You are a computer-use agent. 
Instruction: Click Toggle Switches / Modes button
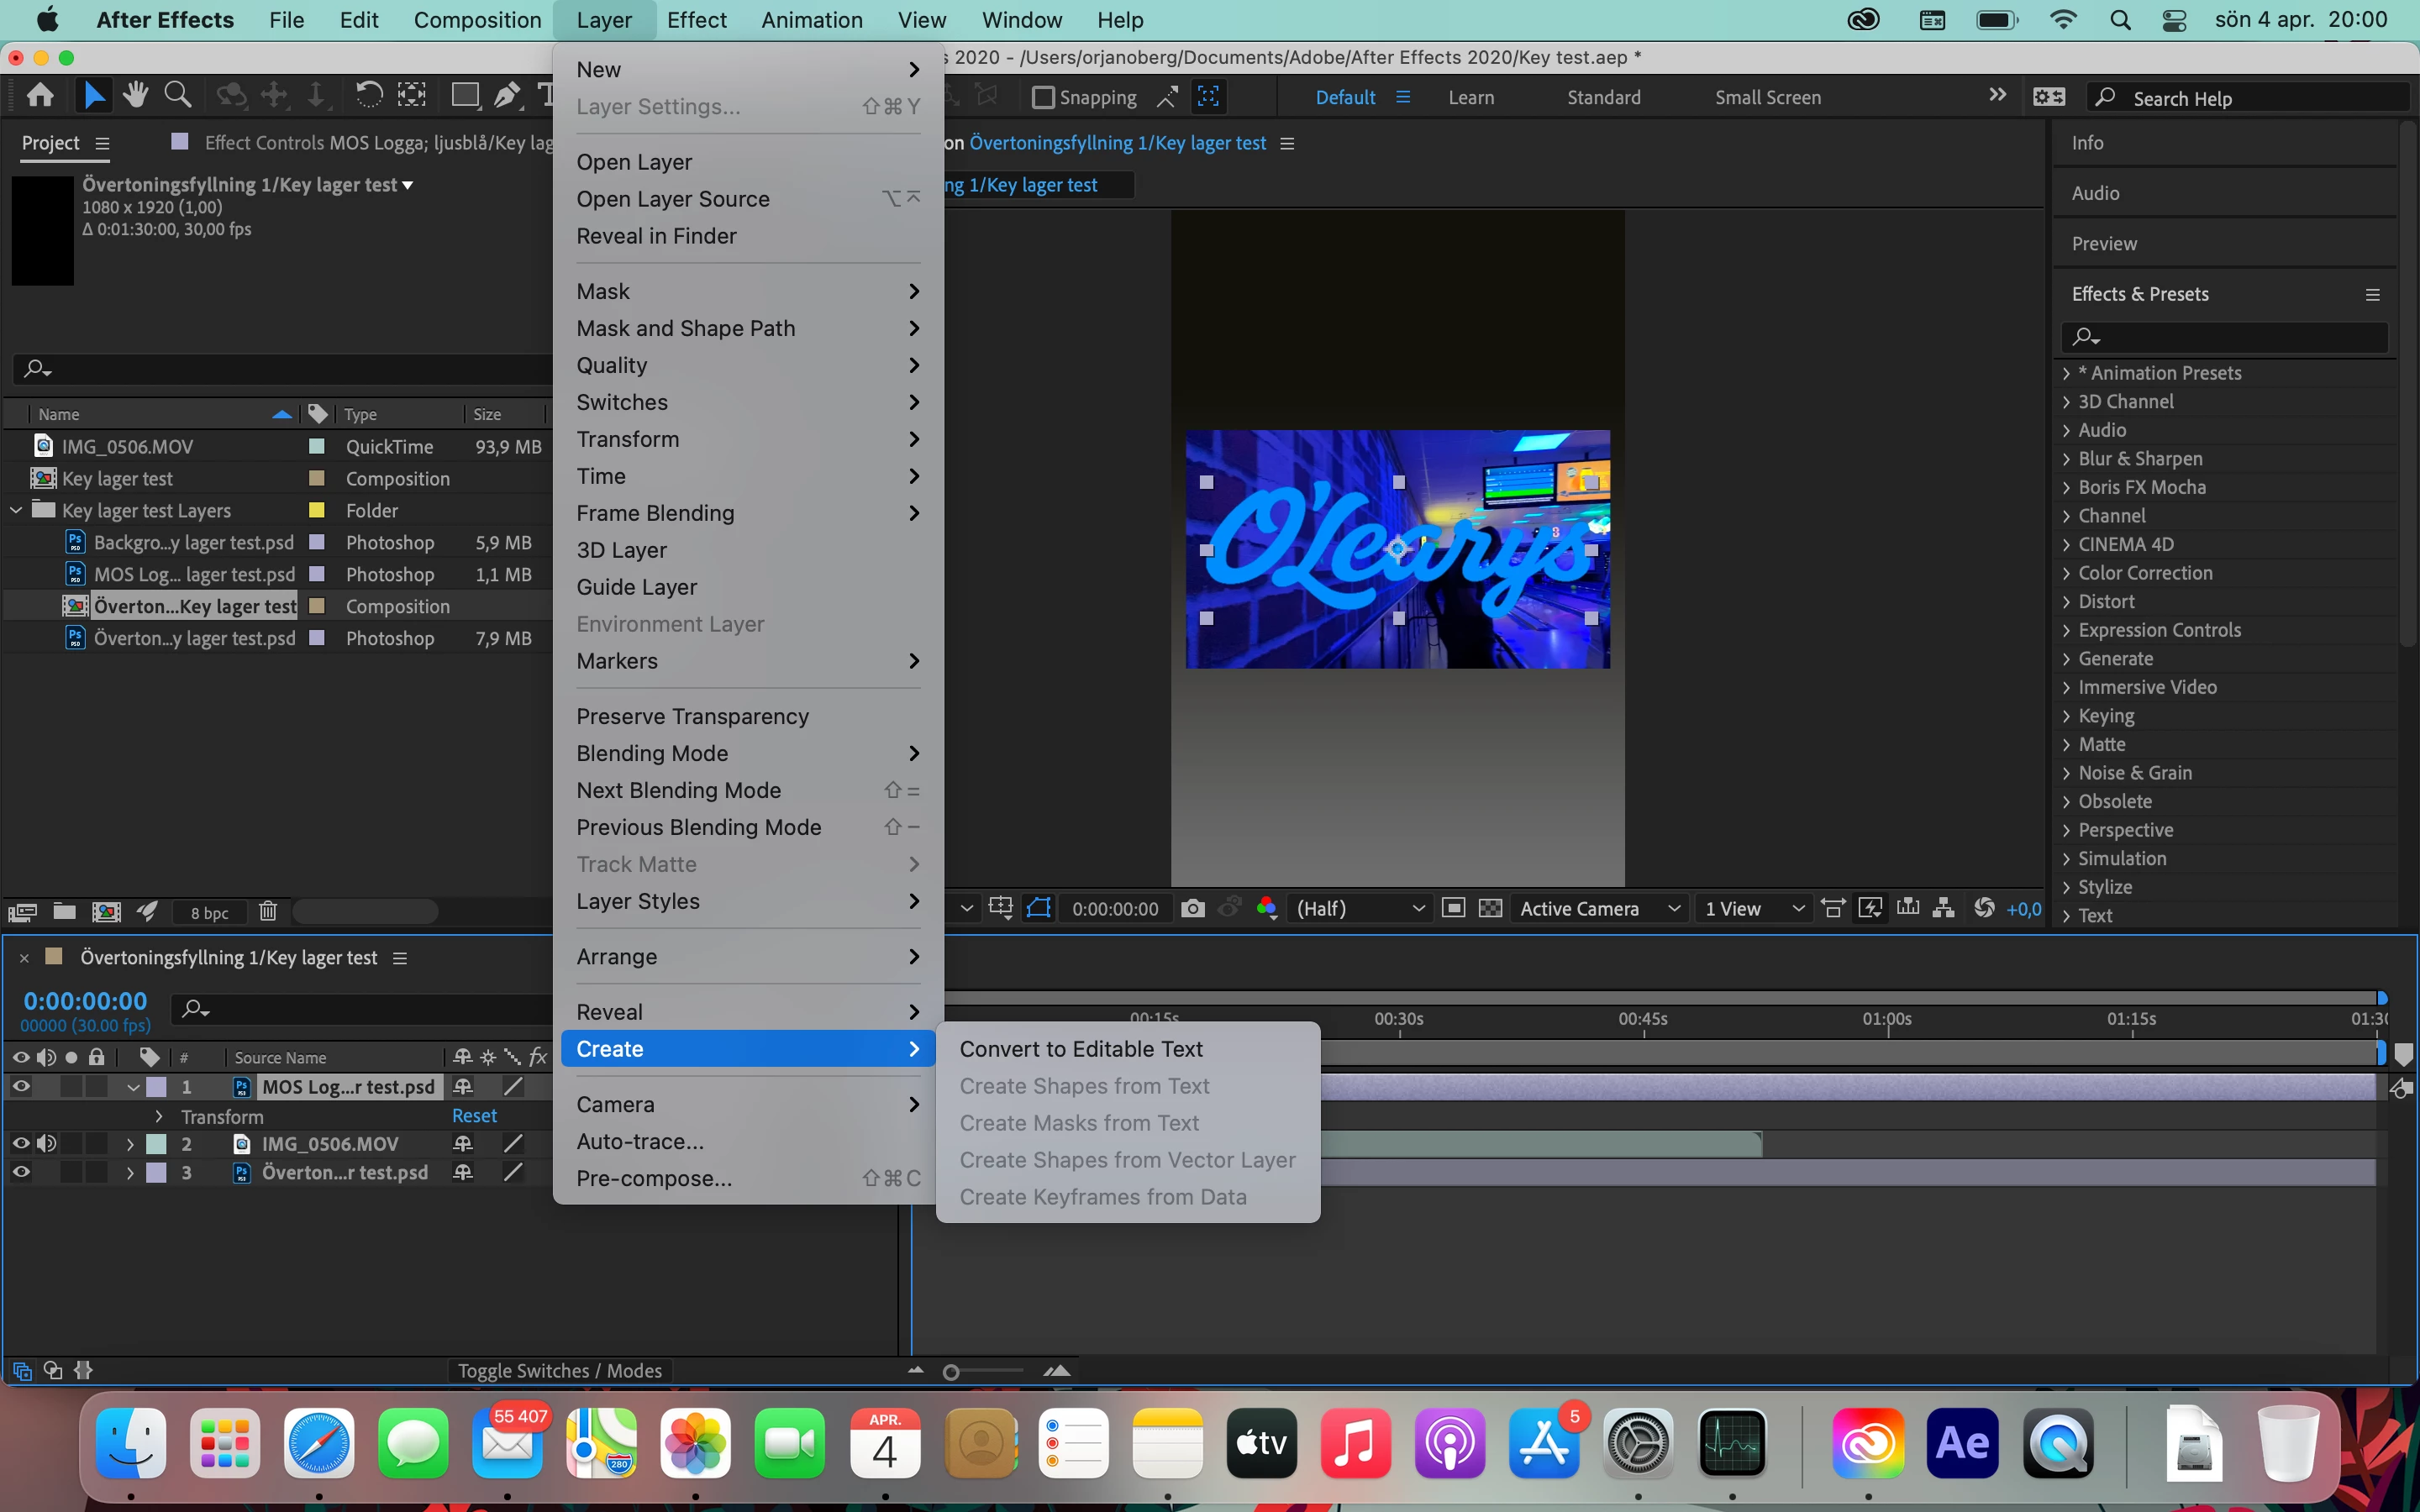559,1370
